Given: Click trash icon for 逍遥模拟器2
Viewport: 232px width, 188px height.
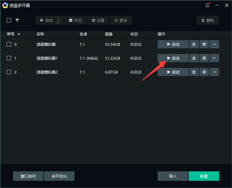Looking at the screenshot, I should [x=194, y=72].
